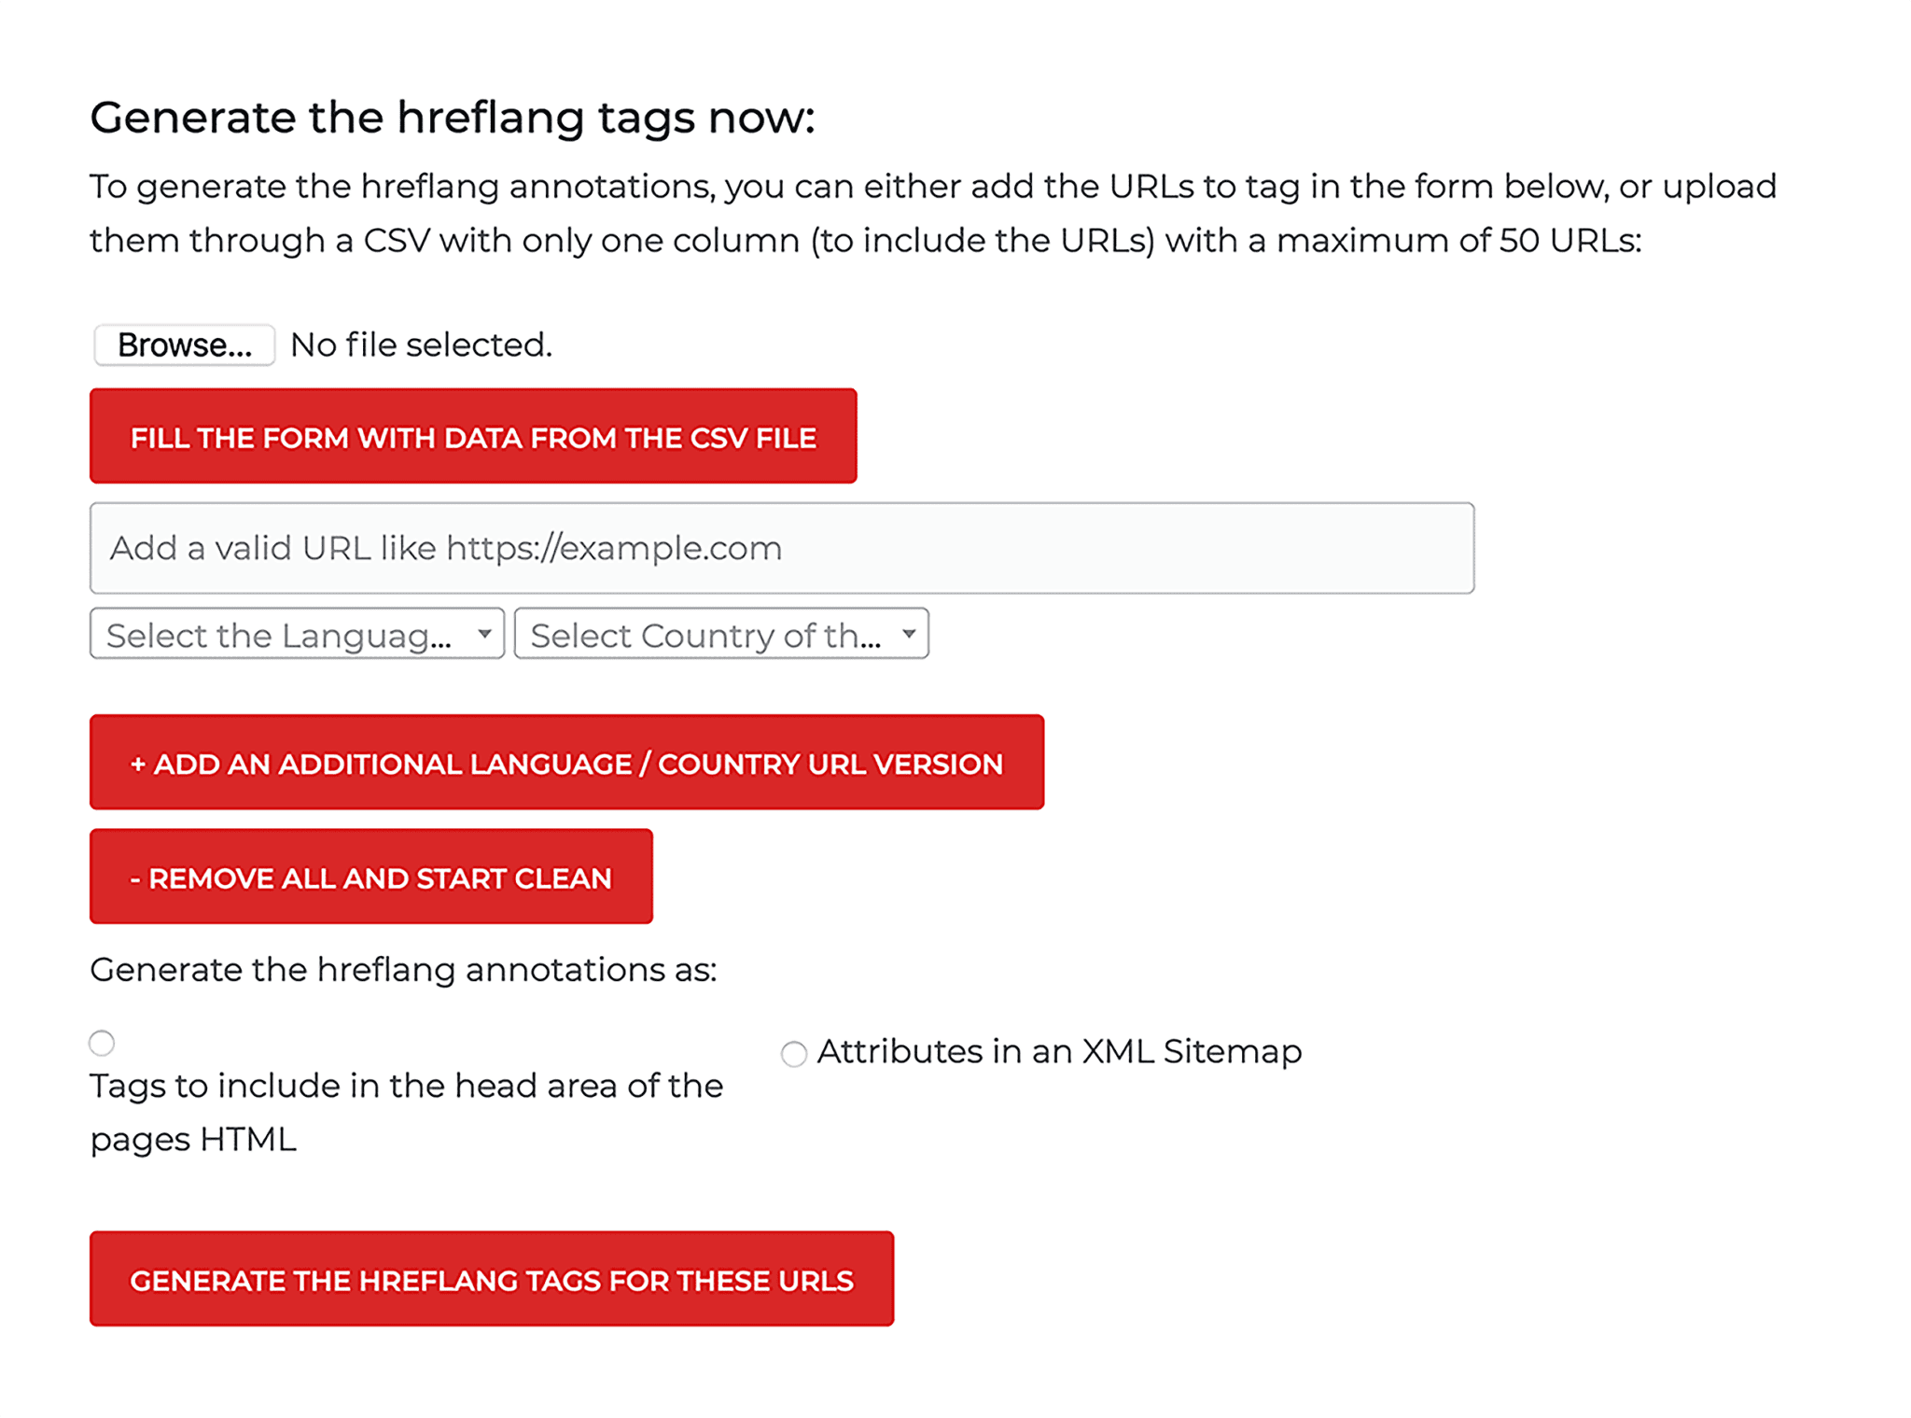Clear all entries with the Remove All button

370,877
